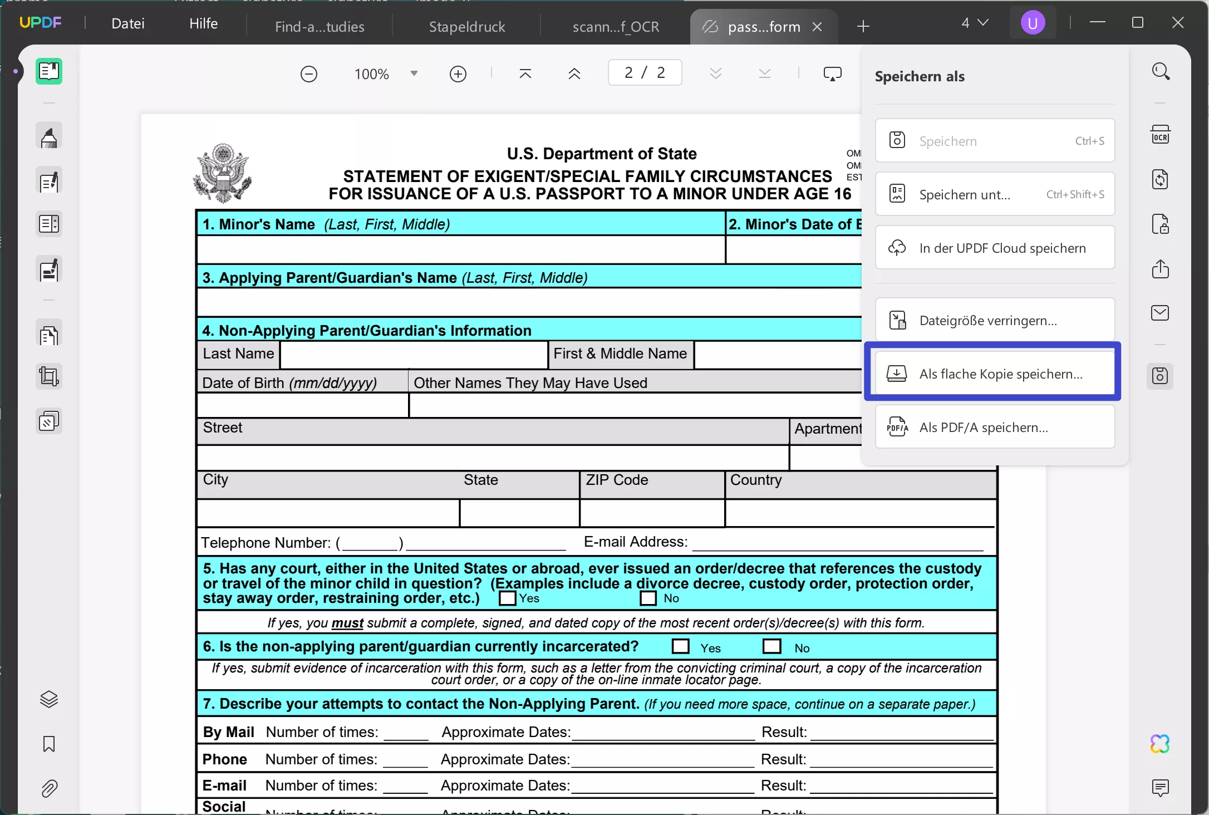Click the page number input field
Screen dimensions: 1209x815
644,73
